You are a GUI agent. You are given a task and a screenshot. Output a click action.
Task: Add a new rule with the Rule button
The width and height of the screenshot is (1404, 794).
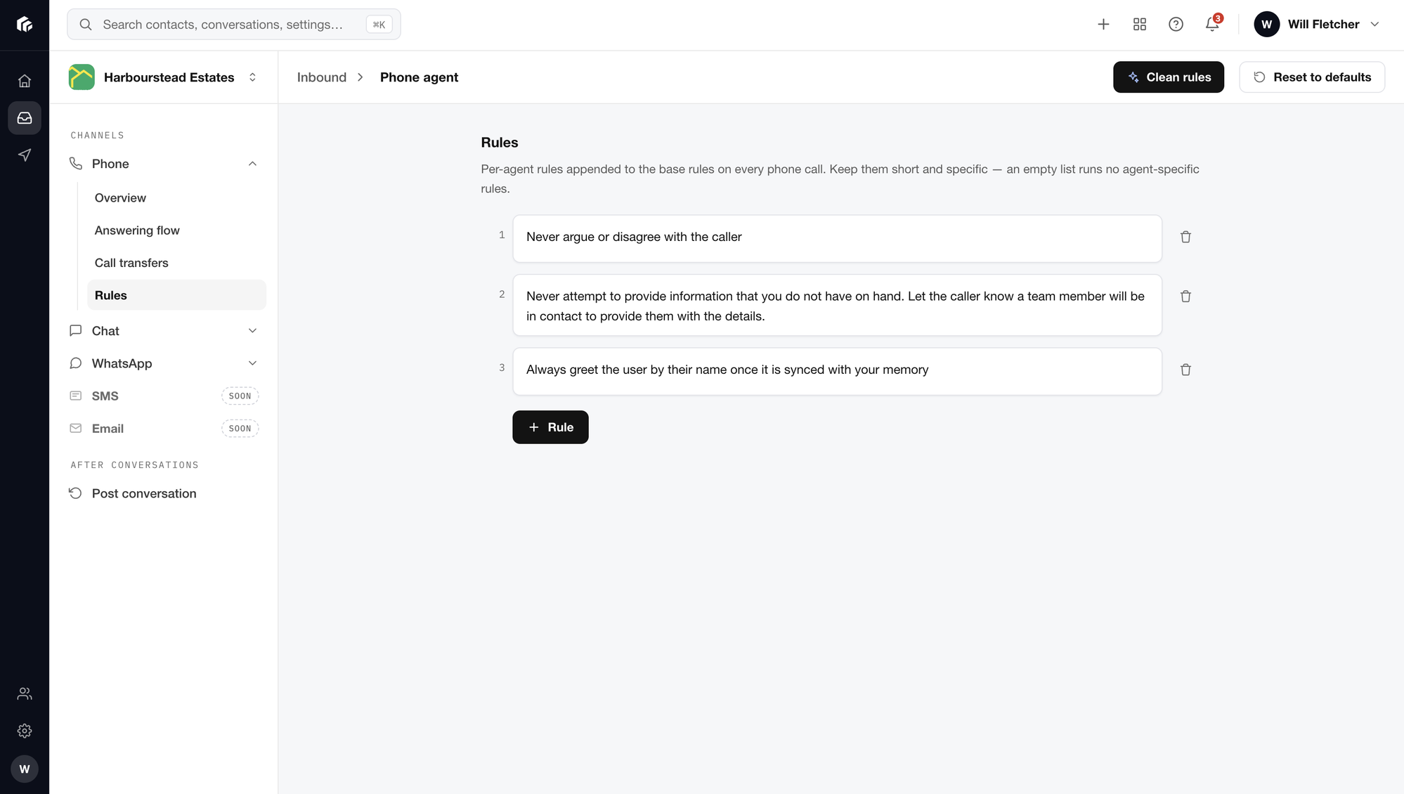click(550, 427)
